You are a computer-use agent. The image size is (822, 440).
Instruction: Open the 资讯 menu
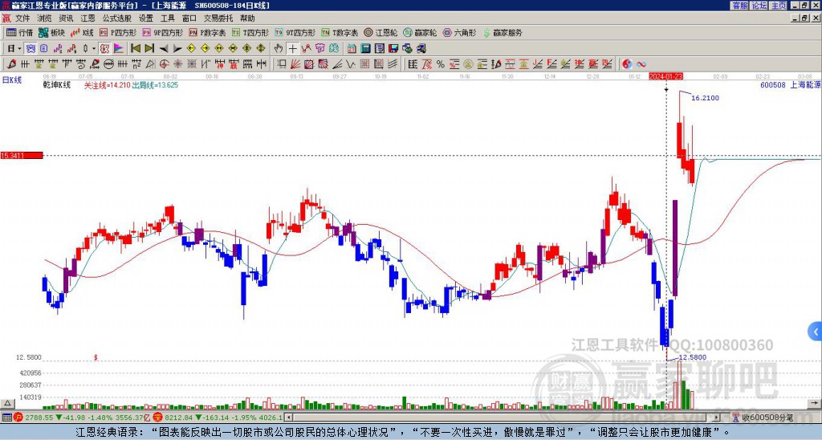[66, 18]
